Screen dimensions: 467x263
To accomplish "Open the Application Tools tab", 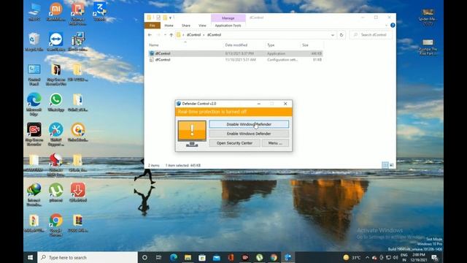I will [x=228, y=26].
